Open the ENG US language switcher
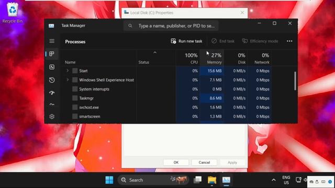The width and height of the screenshot is (335, 188). 286,180
